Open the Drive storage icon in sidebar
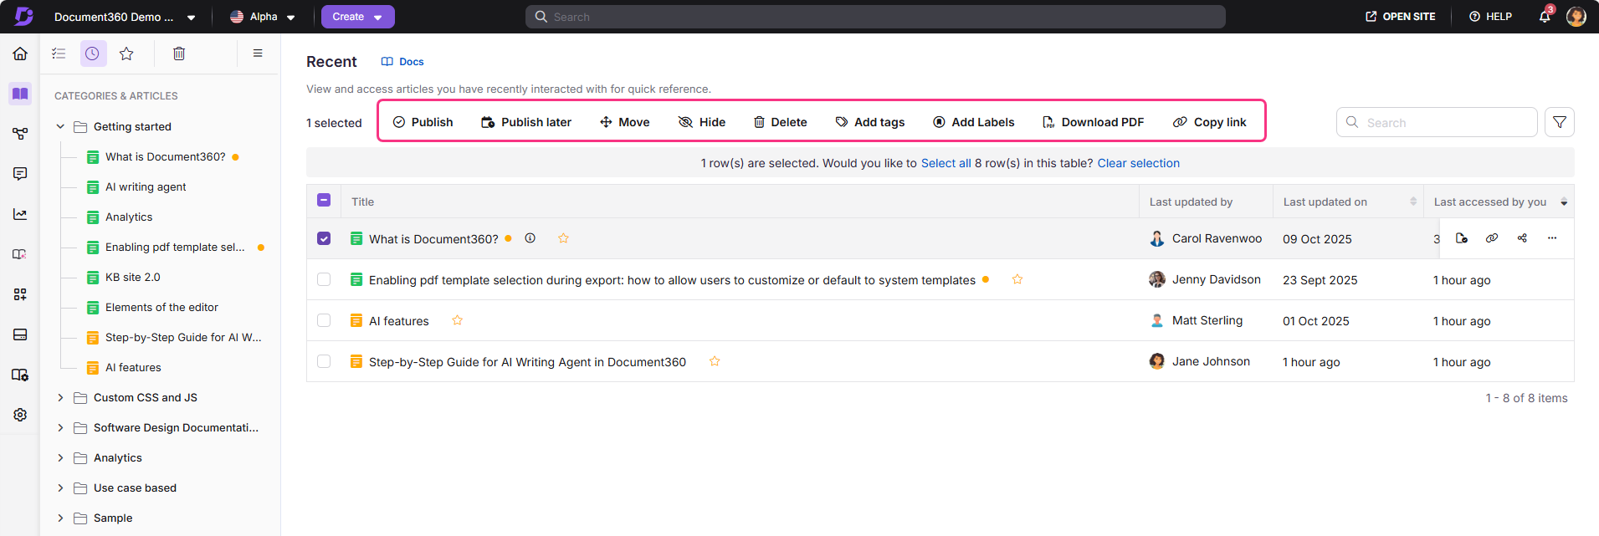1599x536 pixels. coord(20,334)
